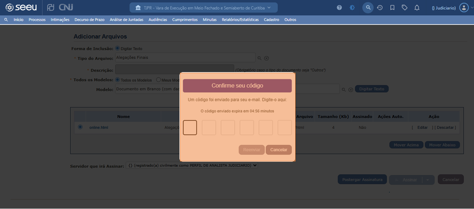This screenshot has height=209, width=474.
Task: Click the bookmark icon in header
Action: tap(392, 8)
